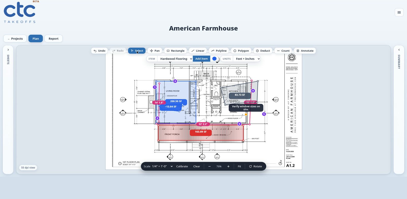Change units from Feet + Inches

(247, 59)
